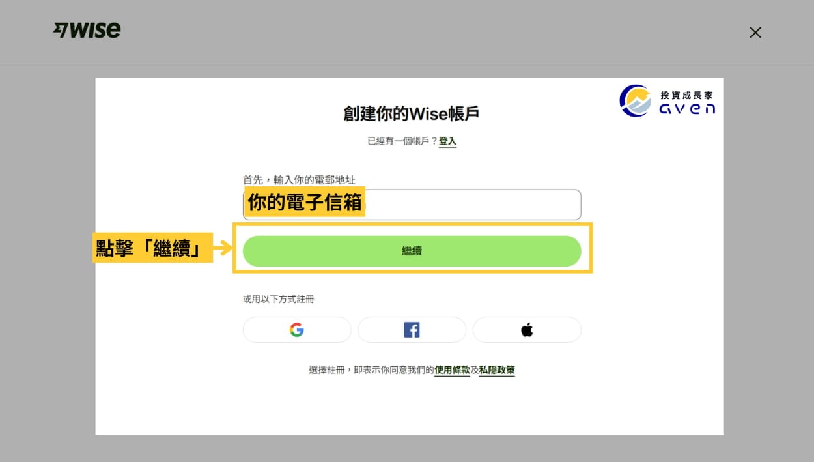Sign up with Facebook
The height and width of the screenshot is (462, 814).
pos(412,330)
